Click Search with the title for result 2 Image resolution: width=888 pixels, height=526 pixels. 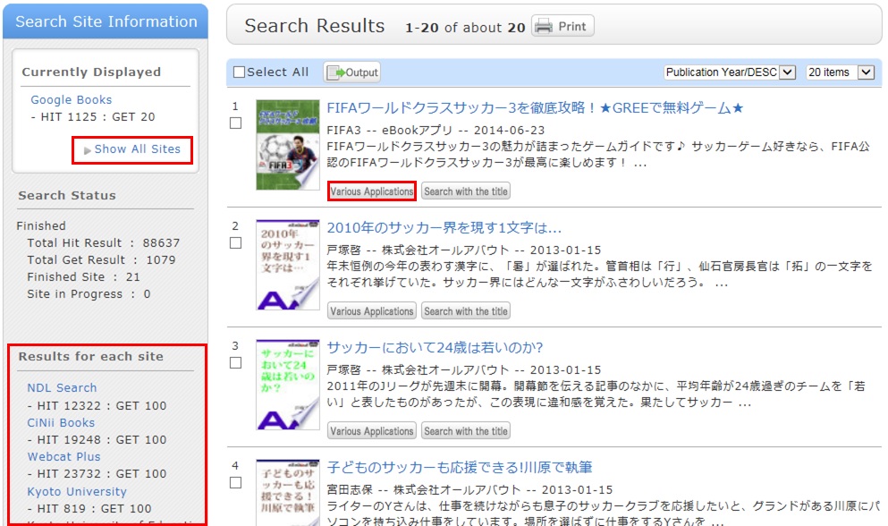(x=465, y=311)
